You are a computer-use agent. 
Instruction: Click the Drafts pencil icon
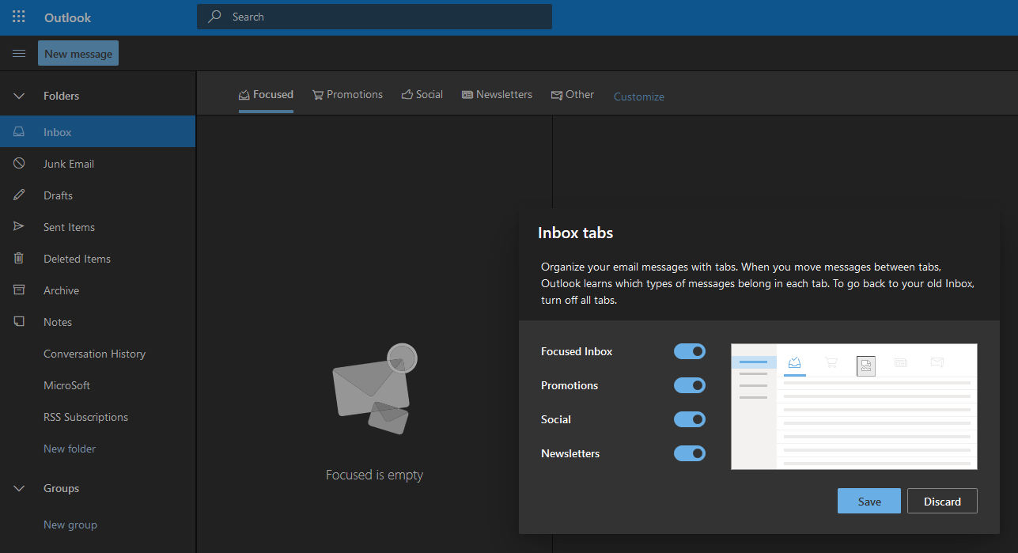click(x=19, y=195)
